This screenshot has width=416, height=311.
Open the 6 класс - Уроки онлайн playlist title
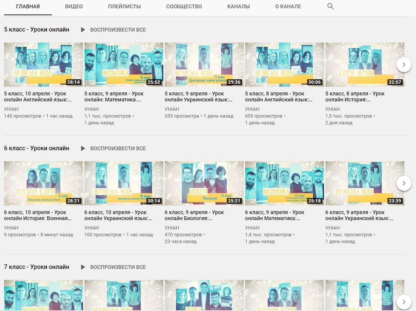[37, 148]
